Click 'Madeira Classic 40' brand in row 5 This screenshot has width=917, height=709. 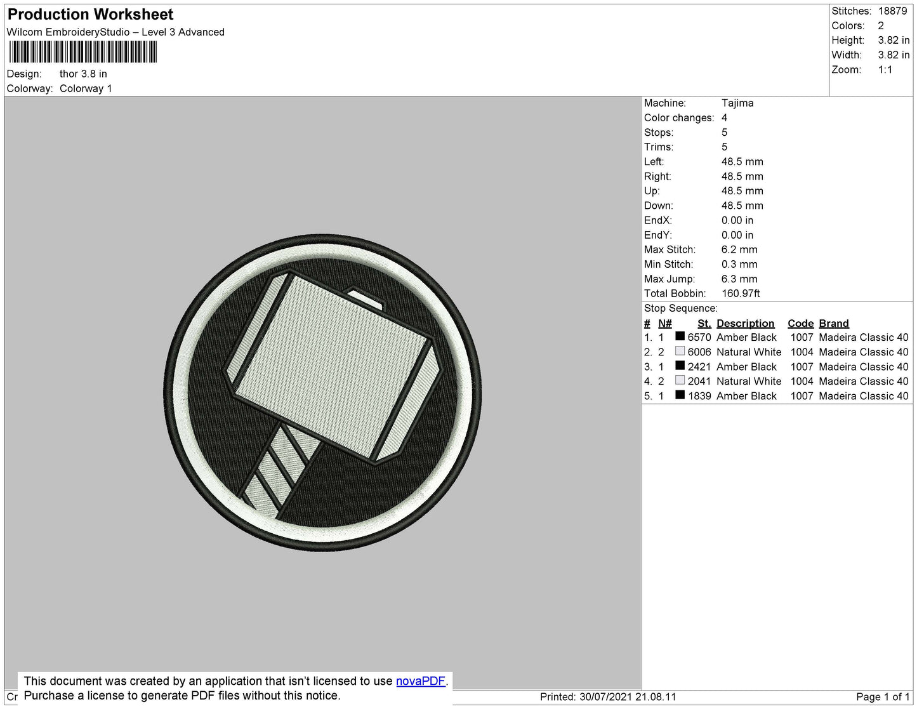coord(864,395)
